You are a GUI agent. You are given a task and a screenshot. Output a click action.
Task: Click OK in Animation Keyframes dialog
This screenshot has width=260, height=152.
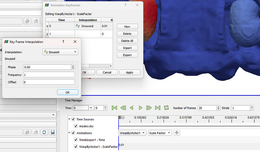tap(88, 72)
